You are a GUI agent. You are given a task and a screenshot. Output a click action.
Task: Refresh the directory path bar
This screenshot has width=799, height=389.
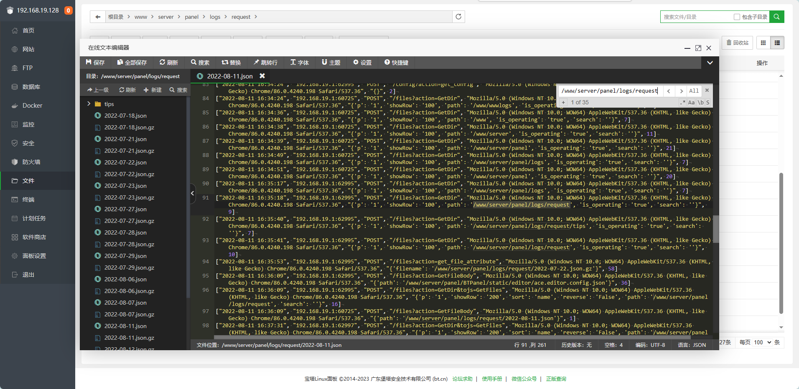tap(458, 17)
